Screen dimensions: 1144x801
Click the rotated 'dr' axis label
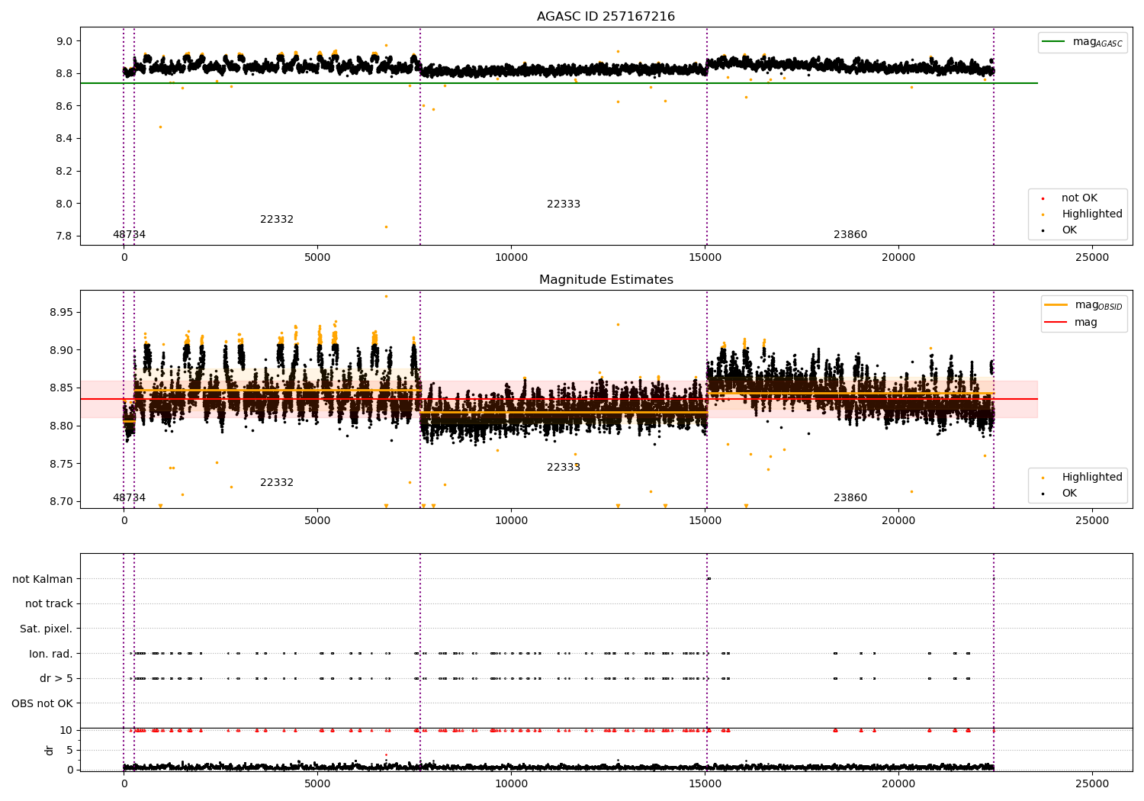(50, 750)
